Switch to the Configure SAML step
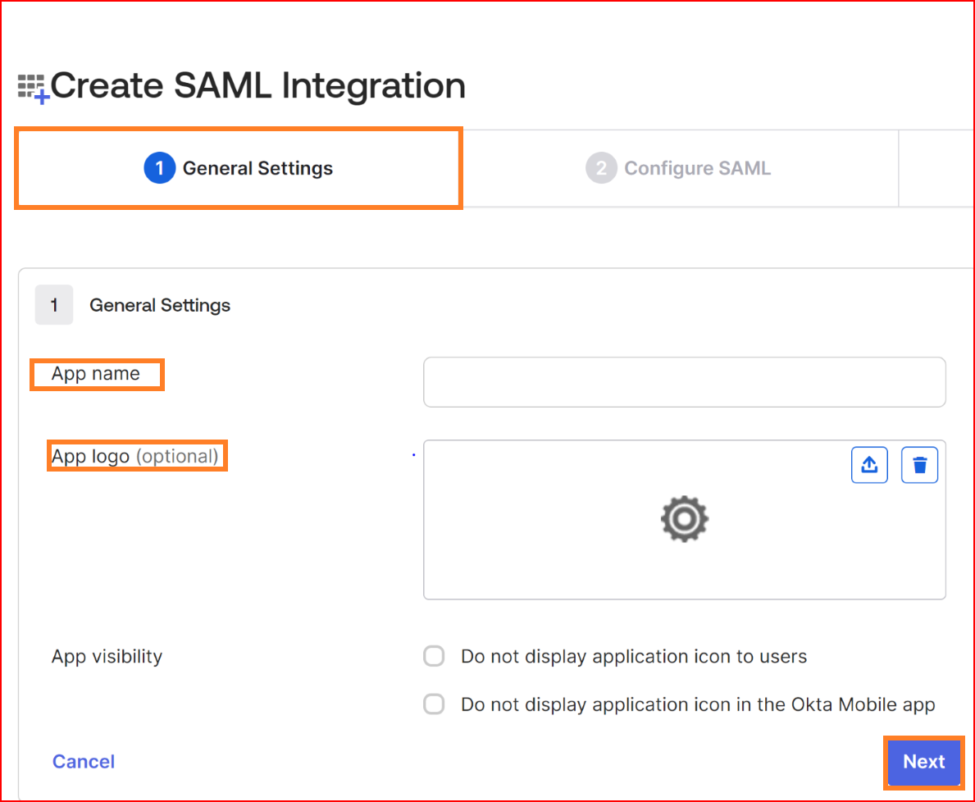 tap(679, 168)
